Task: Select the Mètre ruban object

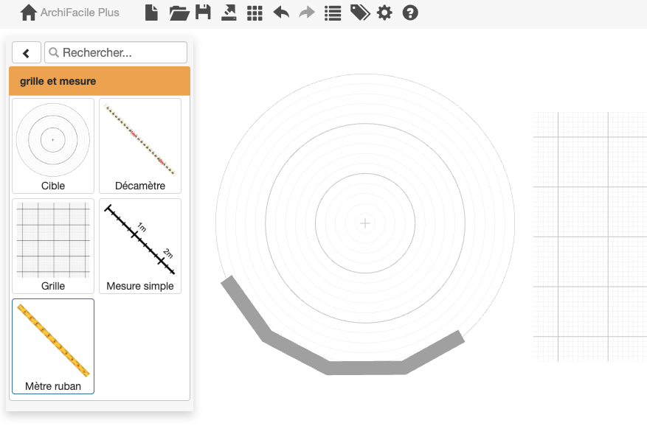Action: (x=52, y=346)
